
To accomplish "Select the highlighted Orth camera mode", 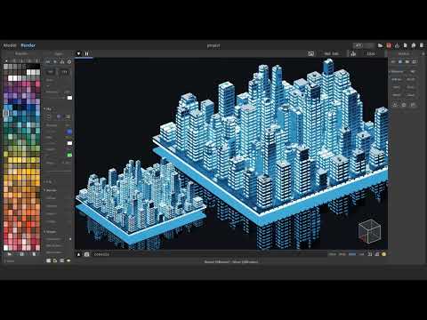I will [352, 254].
